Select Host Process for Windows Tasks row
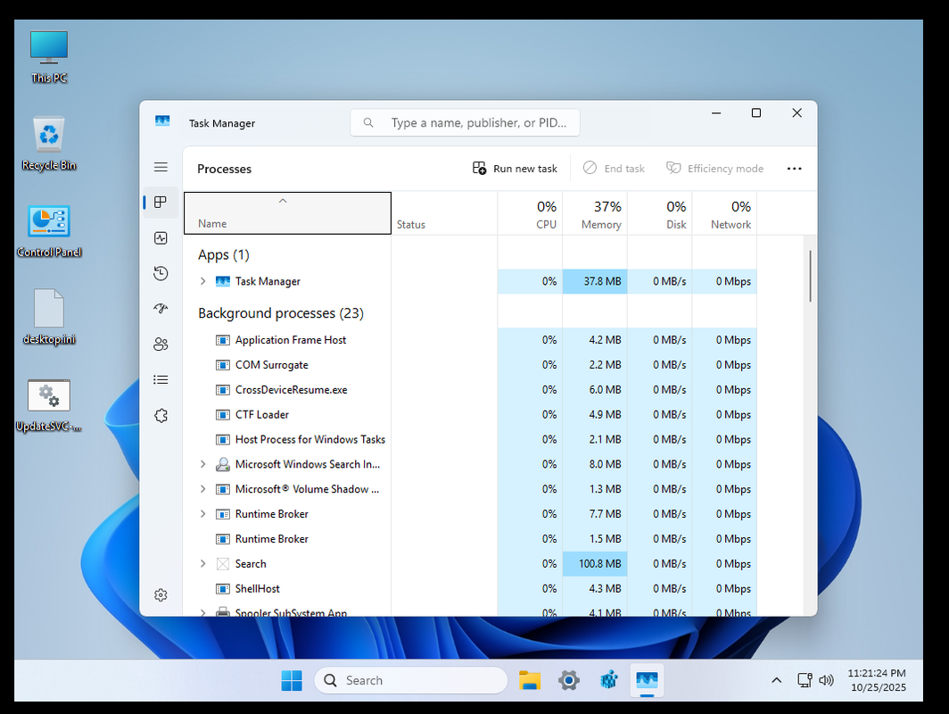Image resolution: width=949 pixels, height=714 pixels. click(x=470, y=439)
